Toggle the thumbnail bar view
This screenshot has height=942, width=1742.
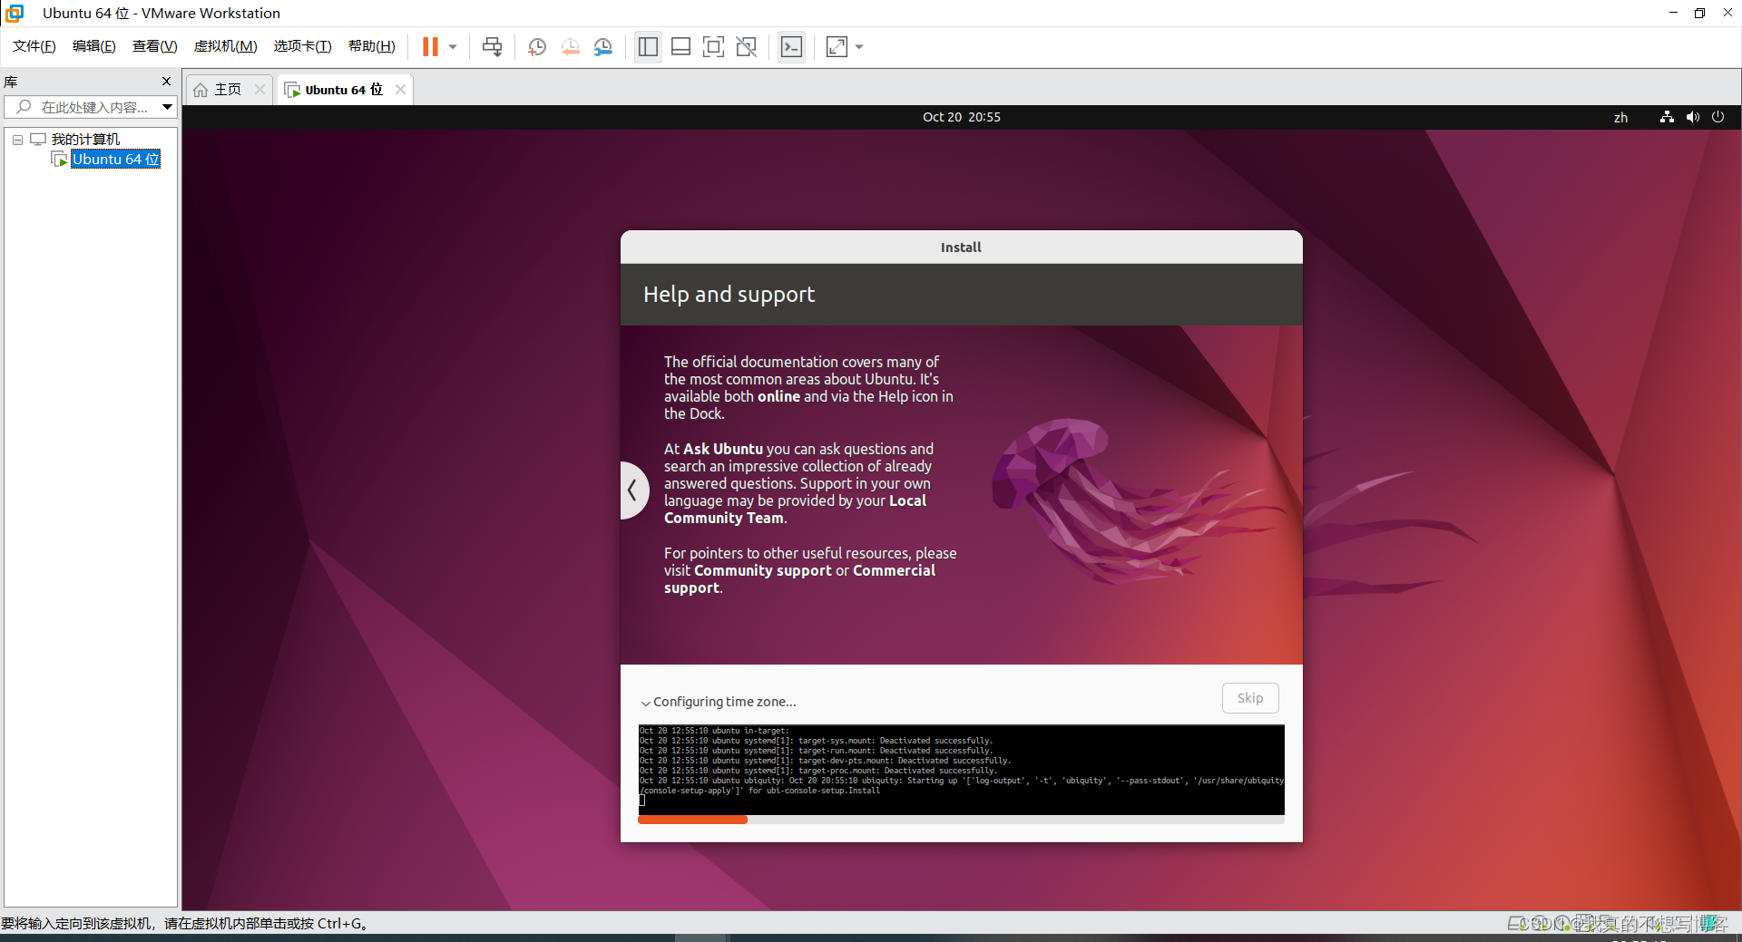(680, 47)
